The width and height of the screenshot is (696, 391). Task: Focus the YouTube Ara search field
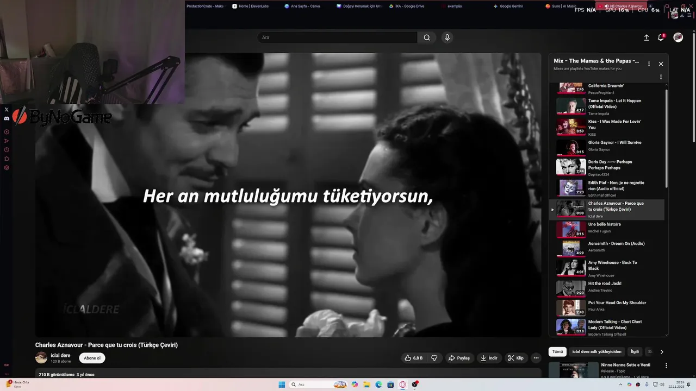337,37
